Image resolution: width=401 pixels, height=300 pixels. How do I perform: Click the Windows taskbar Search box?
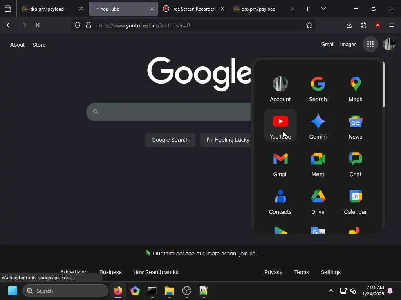point(65,291)
